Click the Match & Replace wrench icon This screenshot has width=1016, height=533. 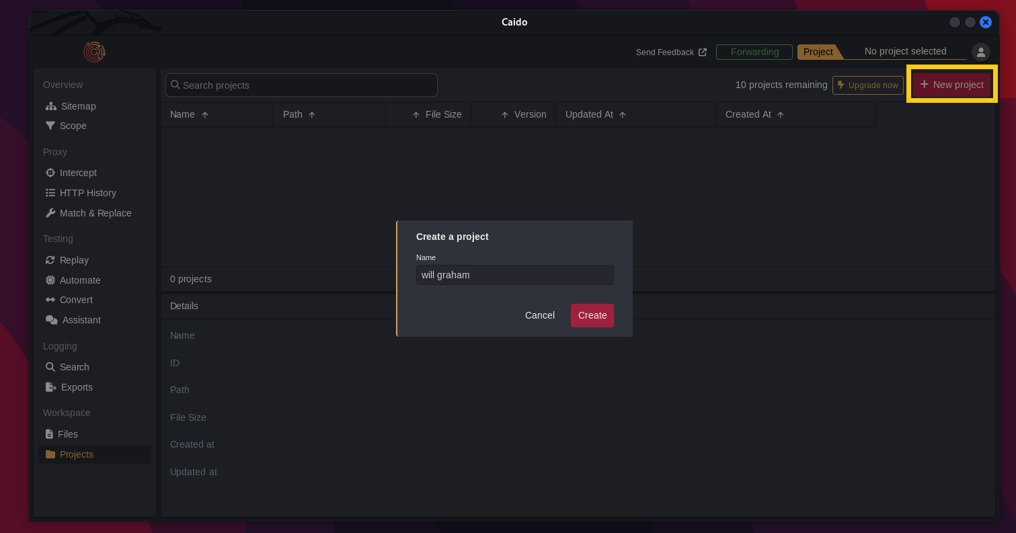(50, 213)
